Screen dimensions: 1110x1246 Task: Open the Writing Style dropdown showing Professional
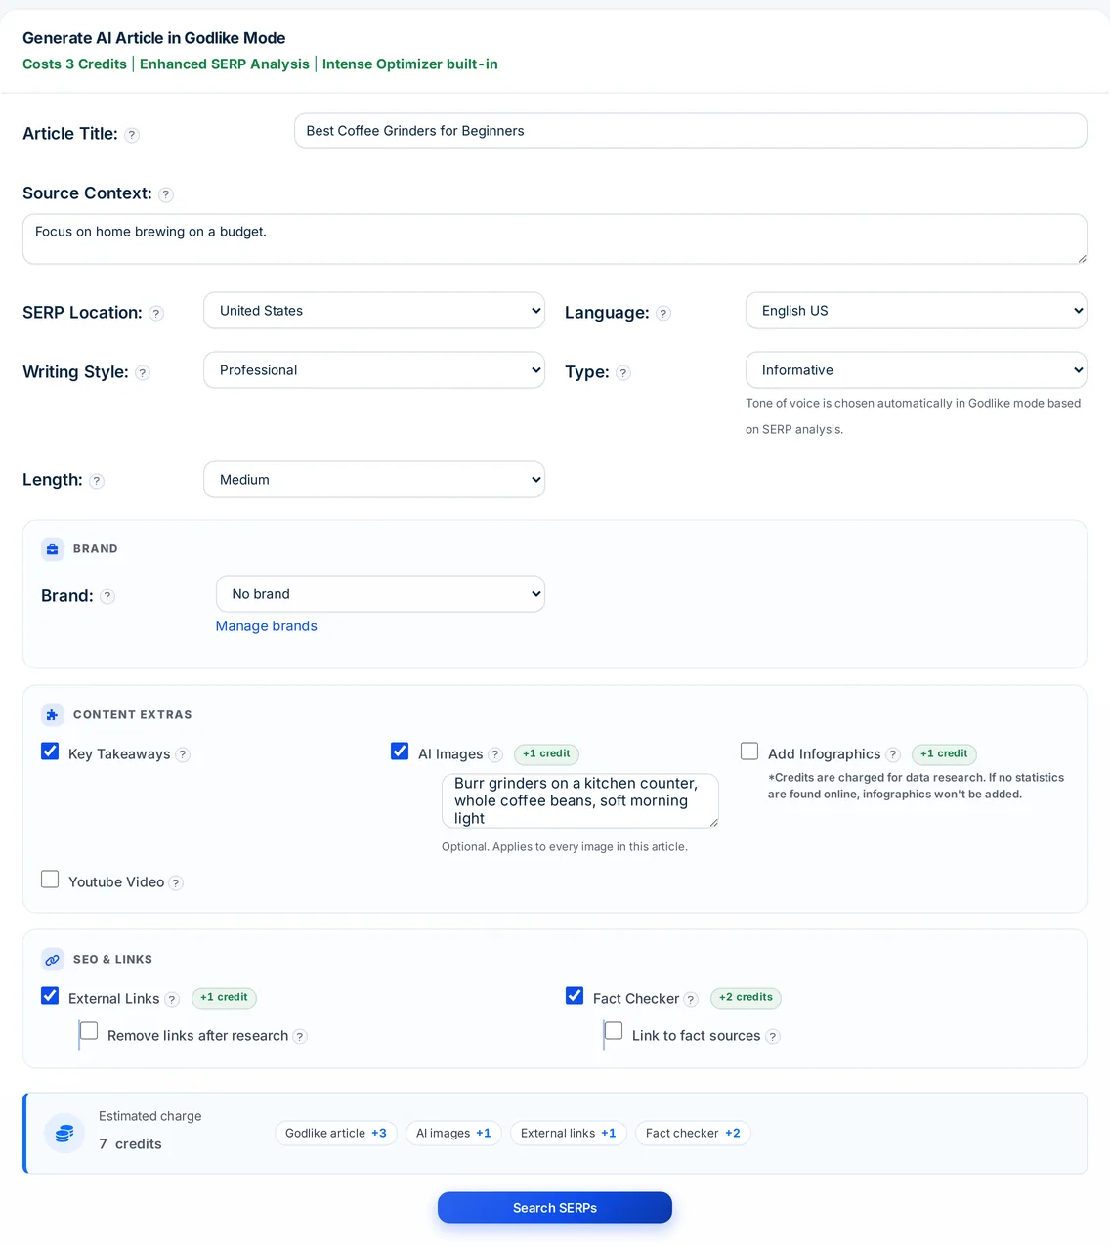[374, 370]
